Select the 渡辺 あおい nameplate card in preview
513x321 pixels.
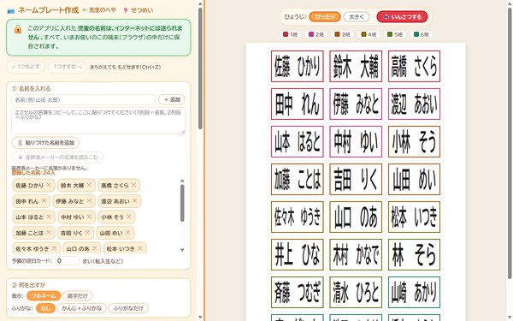[414, 104]
